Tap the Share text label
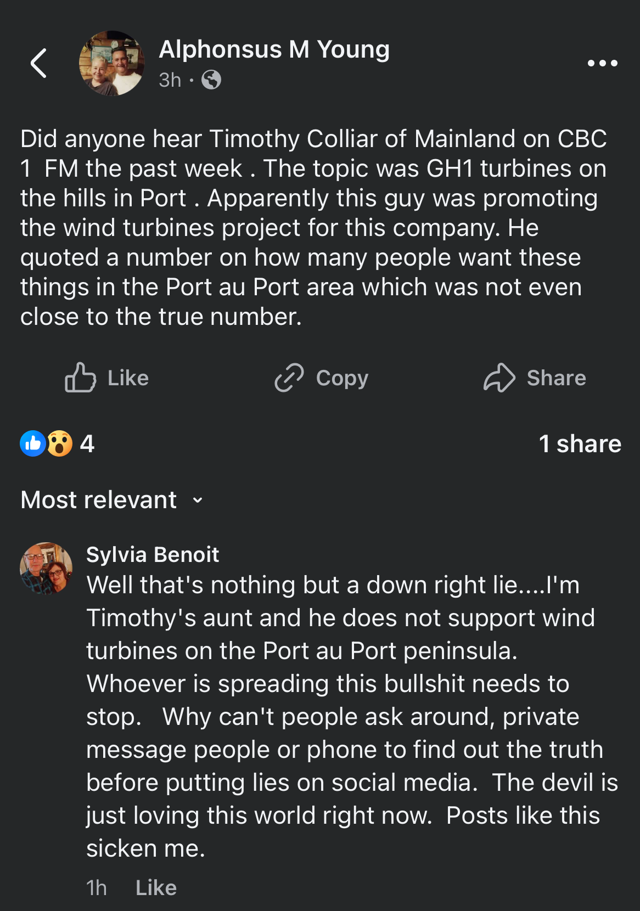This screenshot has height=911, width=640. tap(556, 378)
